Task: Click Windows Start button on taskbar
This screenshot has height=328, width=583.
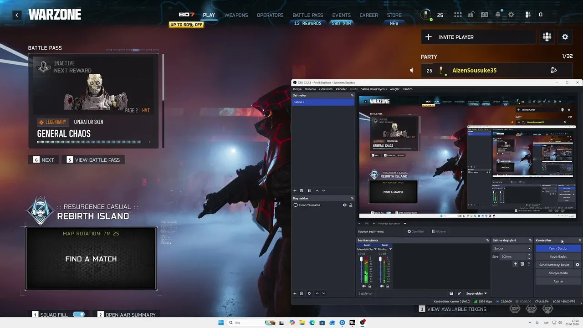Action: tap(221, 323)
